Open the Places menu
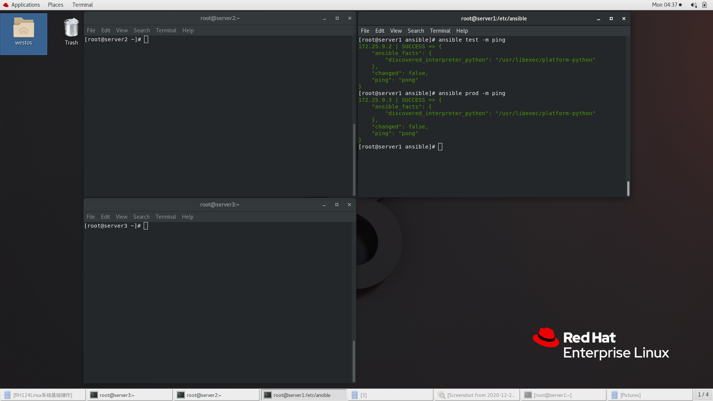 pos(55,5)
